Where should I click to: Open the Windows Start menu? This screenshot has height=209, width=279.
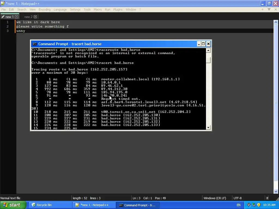[13, 205]
